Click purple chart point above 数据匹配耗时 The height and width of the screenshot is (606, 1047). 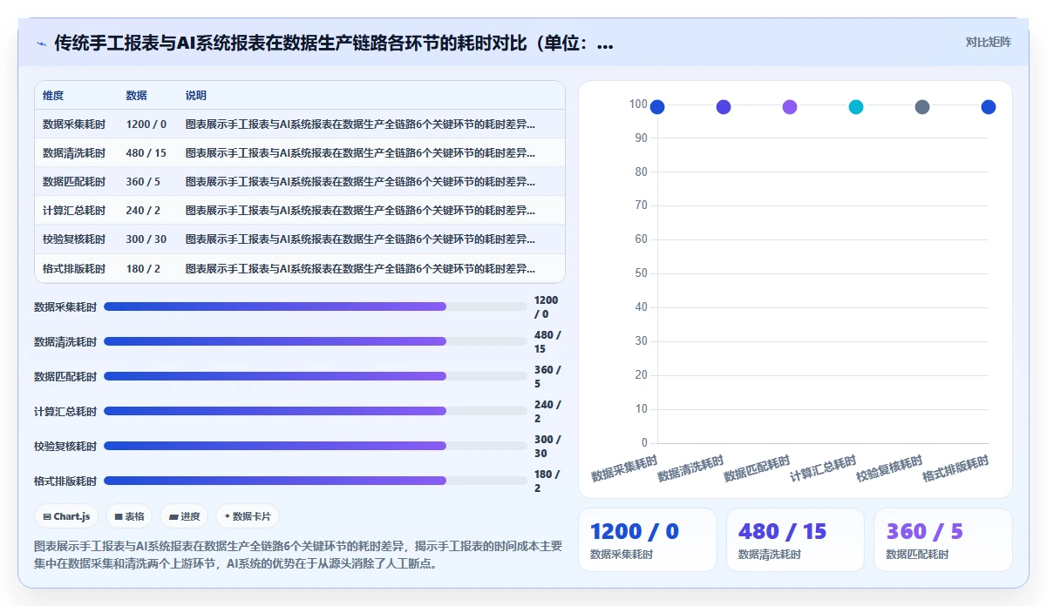[790, 107]
